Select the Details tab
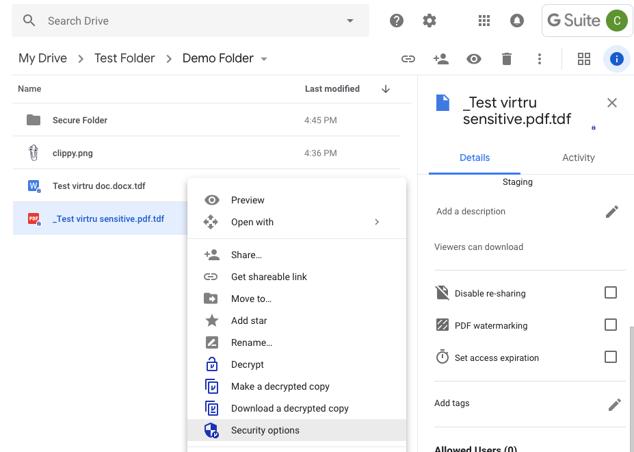The image size is (634, 452). click(474, 158)
